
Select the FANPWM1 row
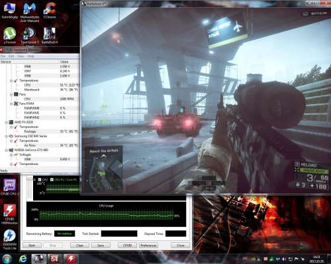40,113
